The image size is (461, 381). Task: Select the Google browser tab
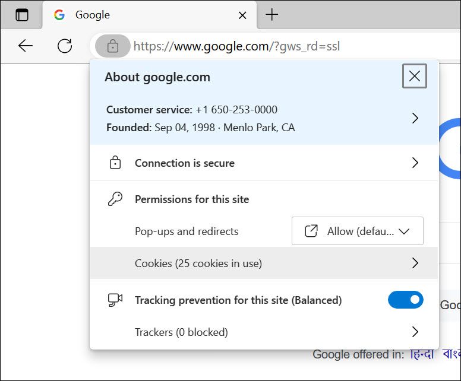coord(143,15)
